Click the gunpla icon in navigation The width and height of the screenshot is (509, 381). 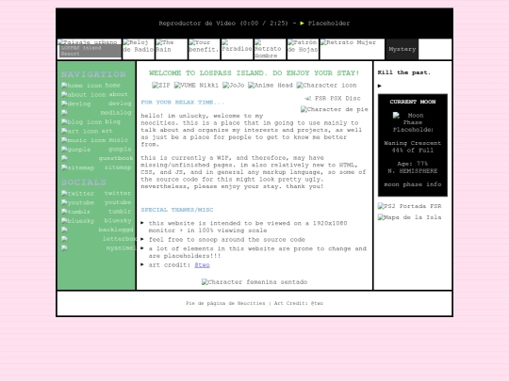(x=76, y=150)
